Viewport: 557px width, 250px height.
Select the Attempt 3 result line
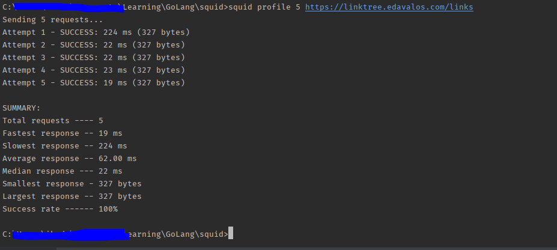tap(94, 58)
